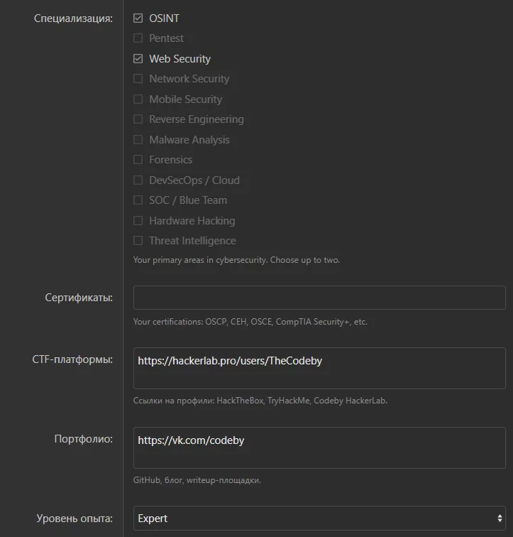This screenshot has height=537, width=513.
Task: Uncheck the Web Security checkbox
Action: [x=138, y=59]
